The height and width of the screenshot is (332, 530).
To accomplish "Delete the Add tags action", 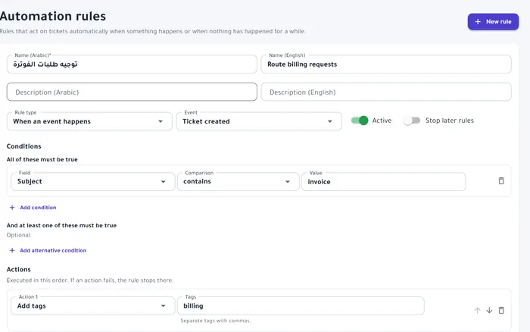I will click(501, 310).
